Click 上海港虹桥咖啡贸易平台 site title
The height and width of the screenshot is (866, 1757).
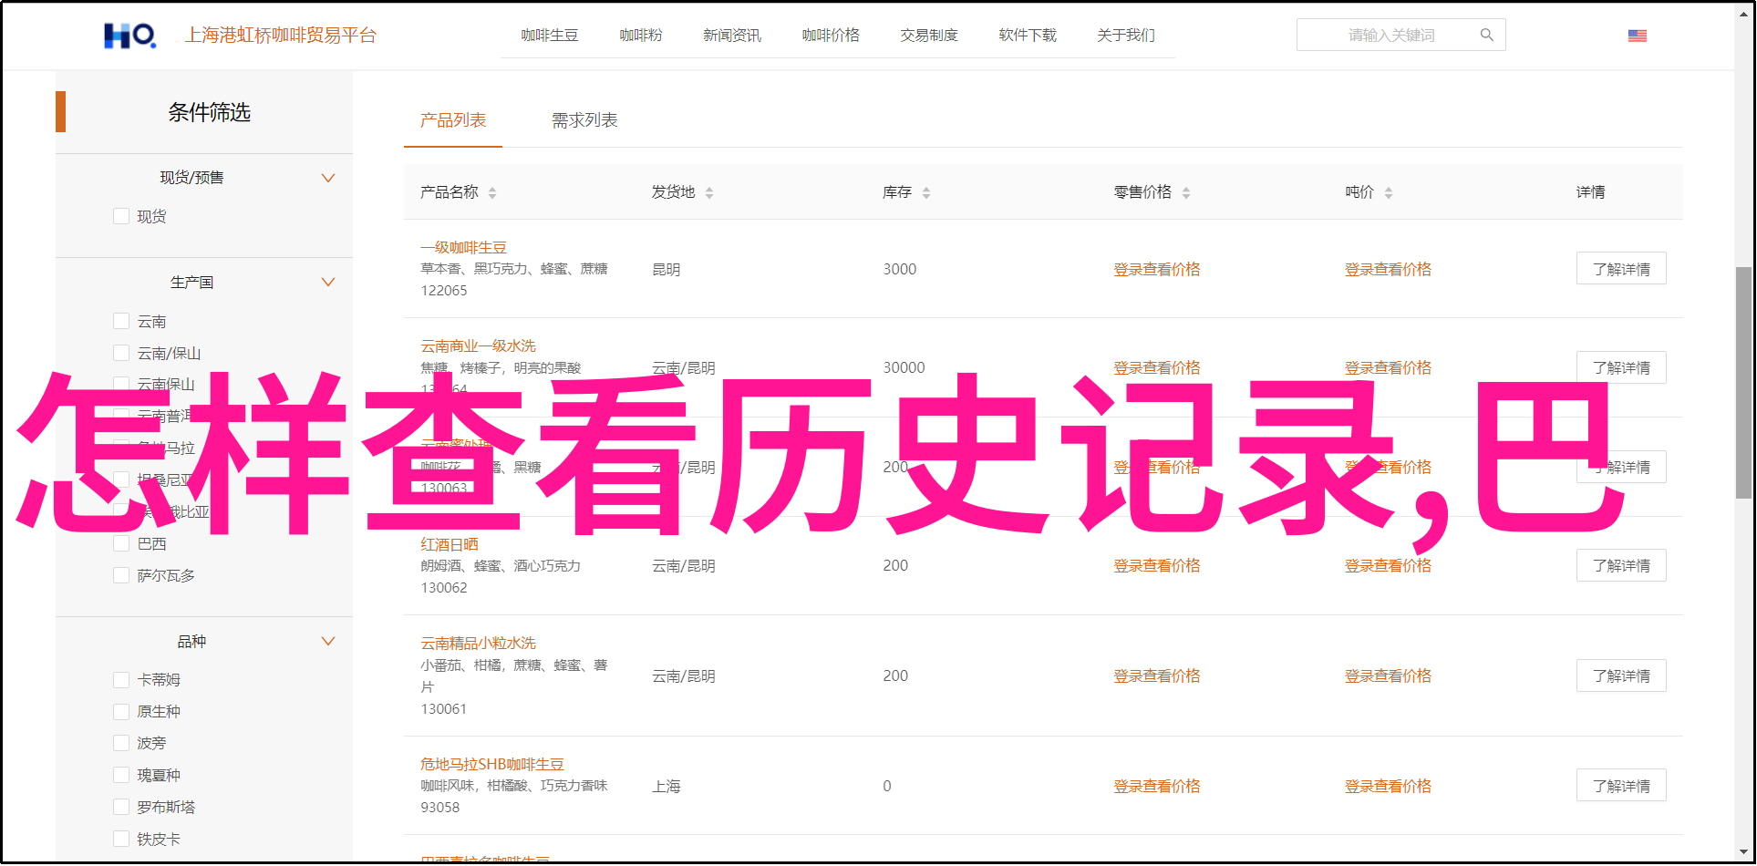click(281, 36)
